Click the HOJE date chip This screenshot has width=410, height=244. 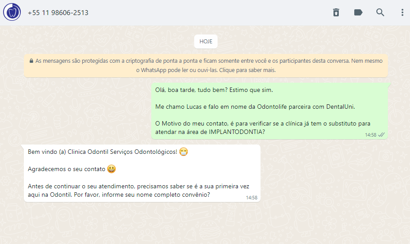click(206, 42)
